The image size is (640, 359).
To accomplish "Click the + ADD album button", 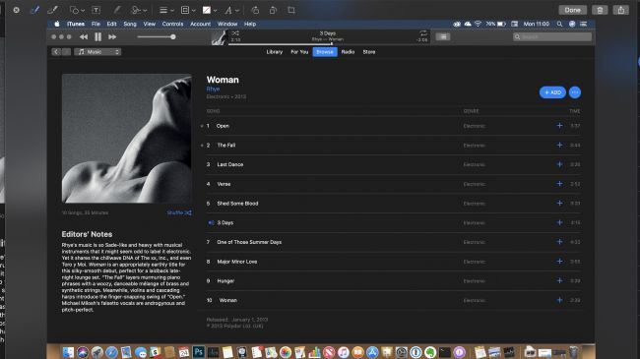I will click(x=552, y=92).
